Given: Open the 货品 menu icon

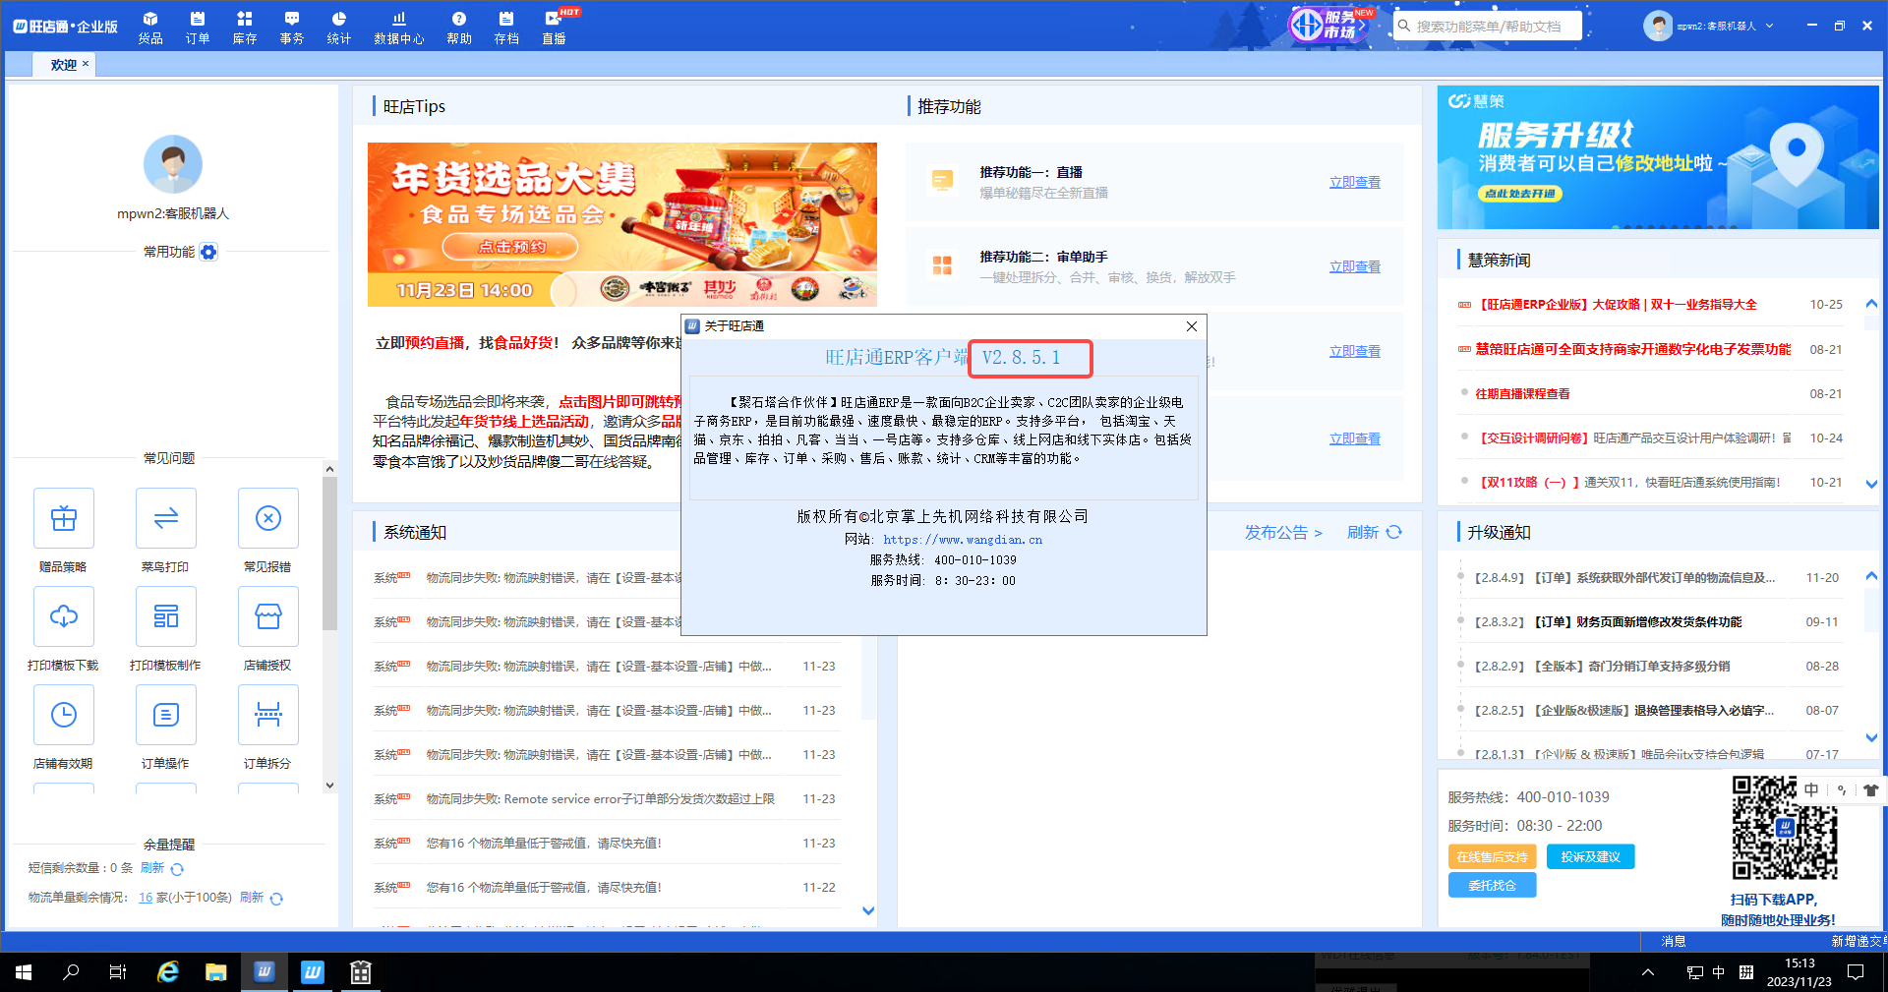Looking at the screenshot, I should (150, 27).
